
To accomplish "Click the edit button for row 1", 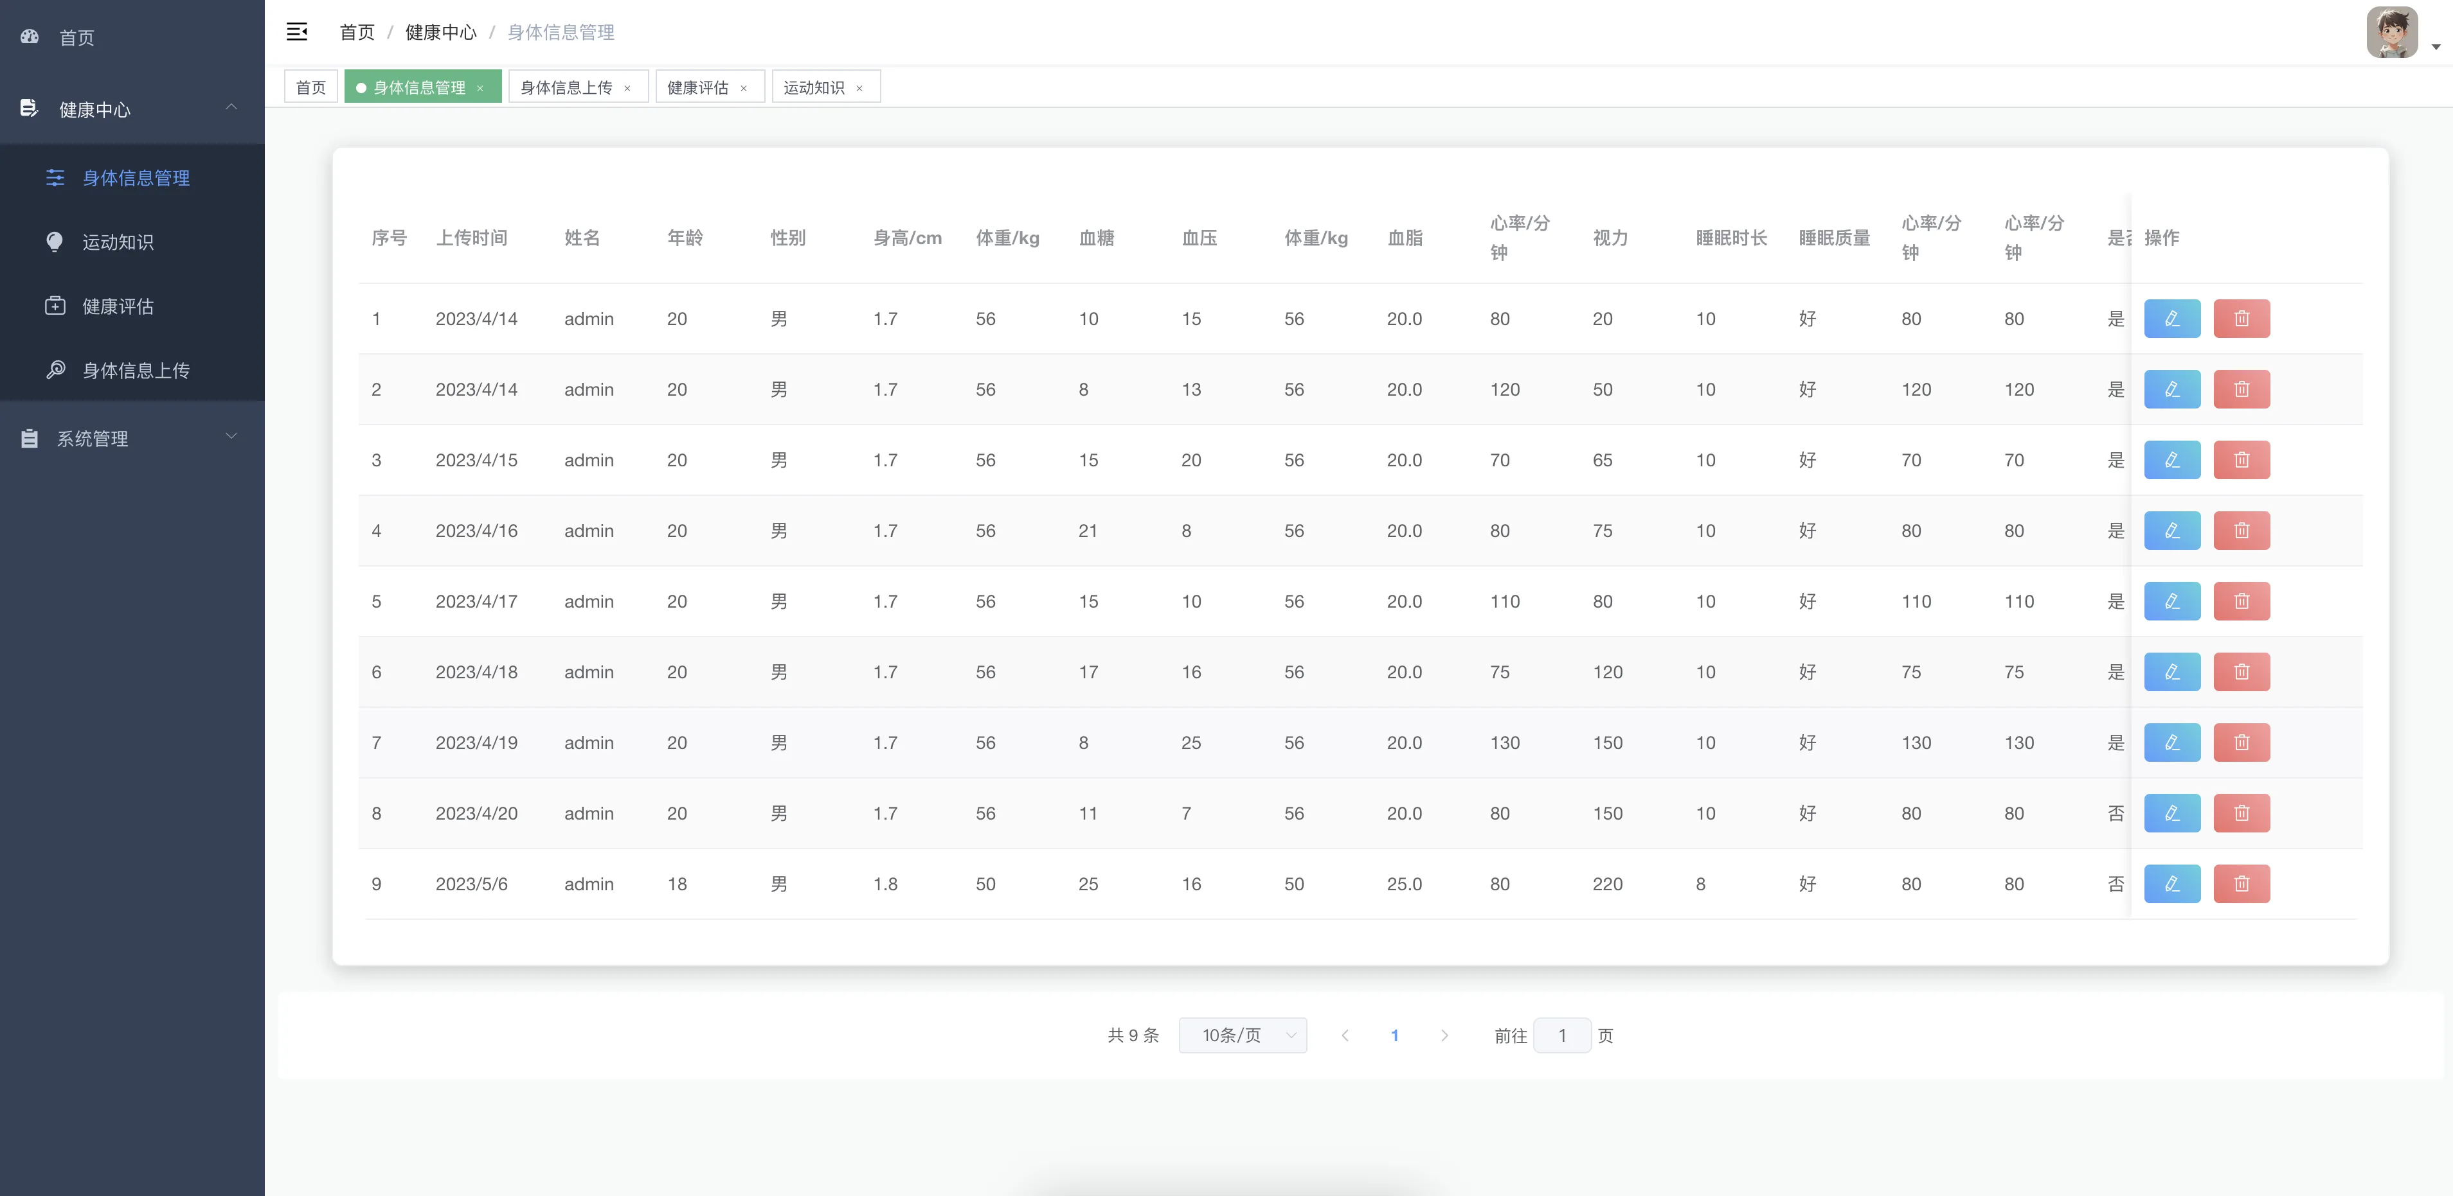I will tap(2171, 319).
